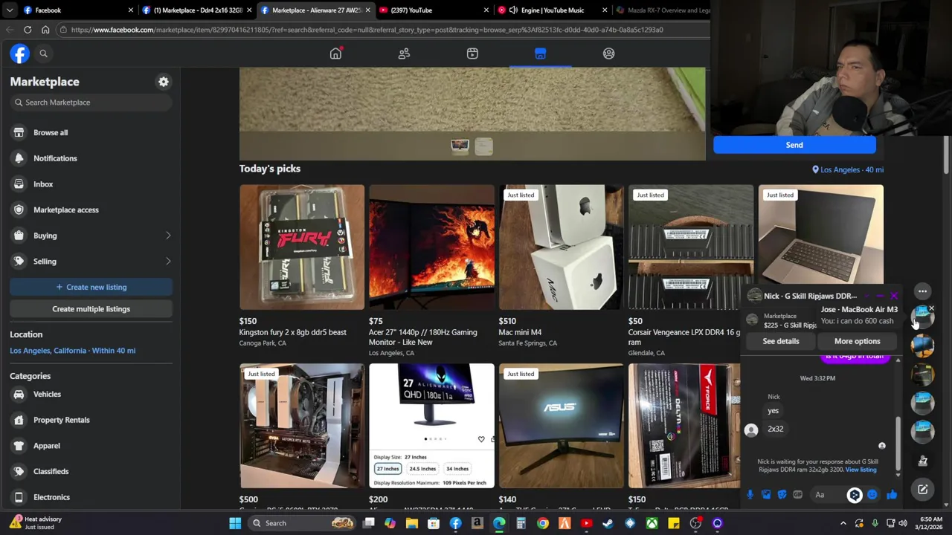Click the browser home icon

[45, 30]
